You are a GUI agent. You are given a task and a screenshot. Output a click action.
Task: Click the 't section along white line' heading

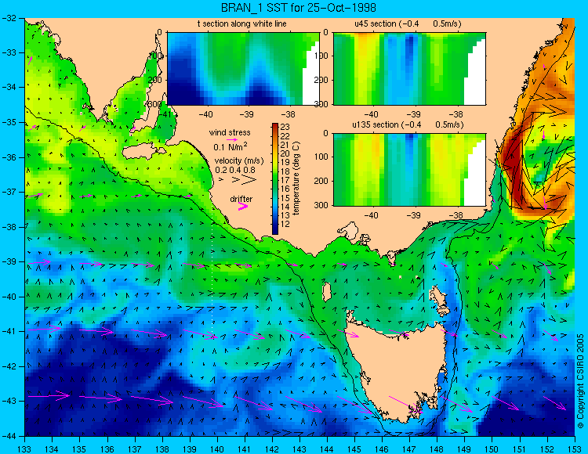pyautogui.click(x=242, y=23)
